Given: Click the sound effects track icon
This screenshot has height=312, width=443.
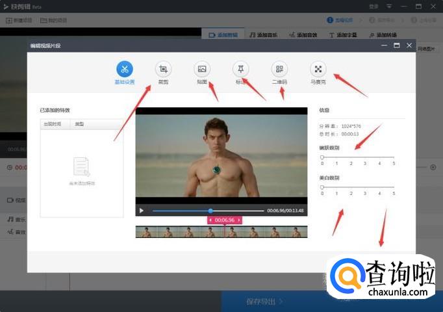Looking at the screenshot, I should tap(10, 232).
